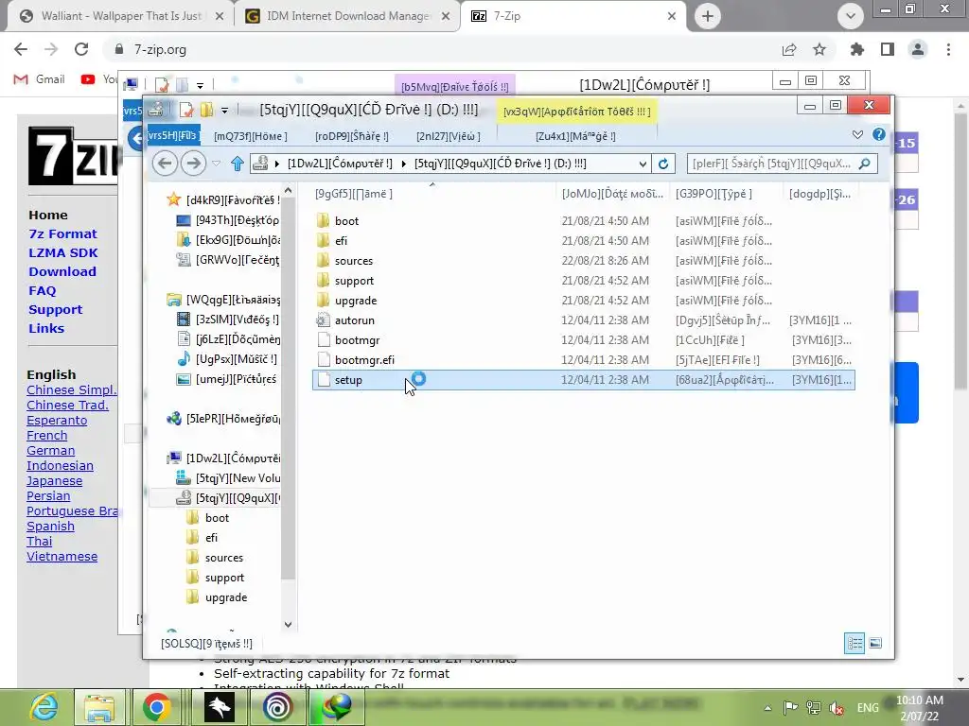
Task: Open Music library in navigation pane
Action: [x=226, y=358]
